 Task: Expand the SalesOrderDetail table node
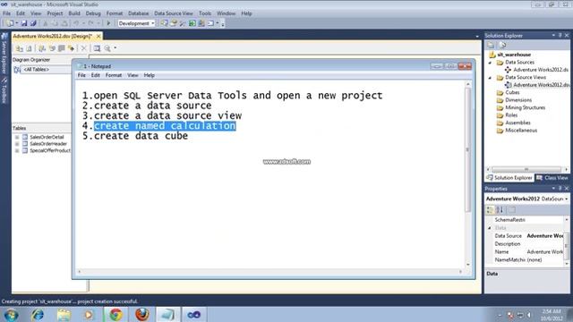coord(17,137)
